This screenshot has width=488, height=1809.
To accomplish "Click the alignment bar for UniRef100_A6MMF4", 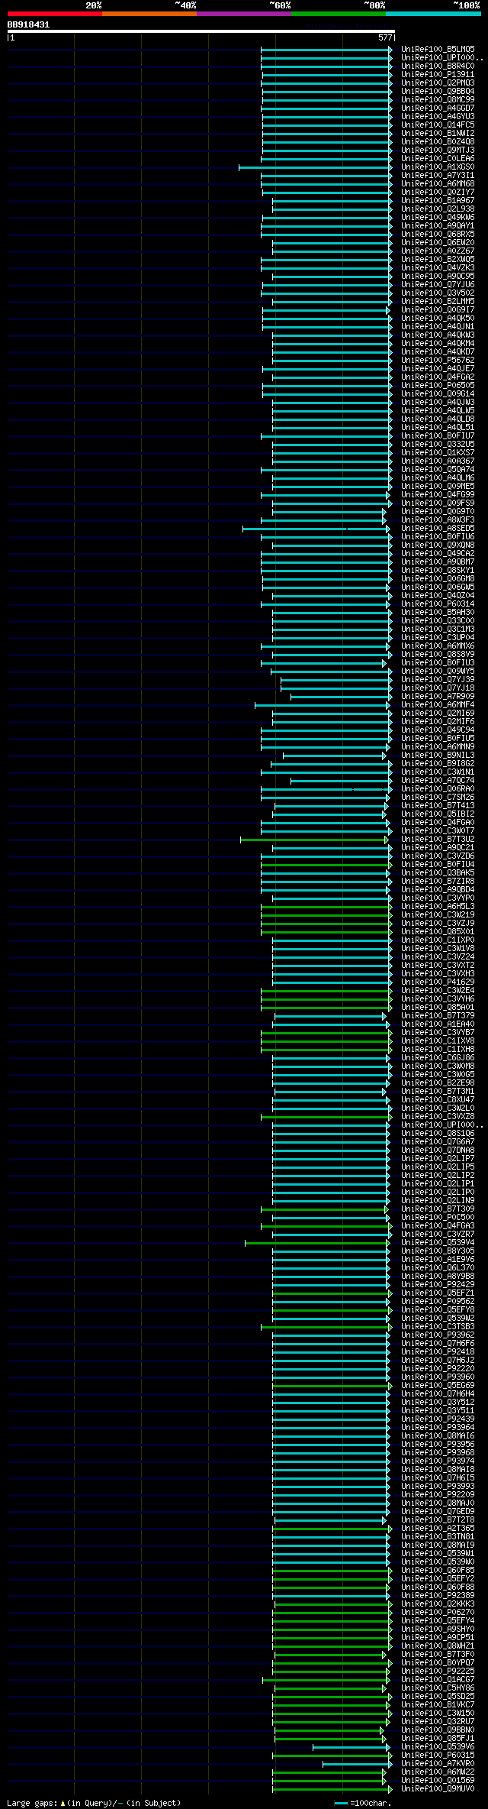I will click(x=322, y=704).
